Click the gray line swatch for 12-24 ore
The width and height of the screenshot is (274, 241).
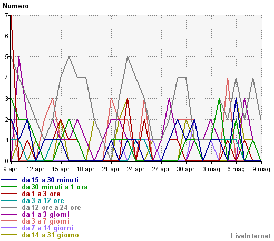[9, 207]
